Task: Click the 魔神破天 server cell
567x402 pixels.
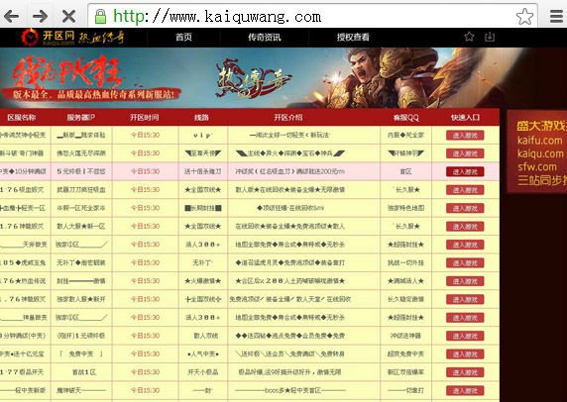Action: (81, 390)
